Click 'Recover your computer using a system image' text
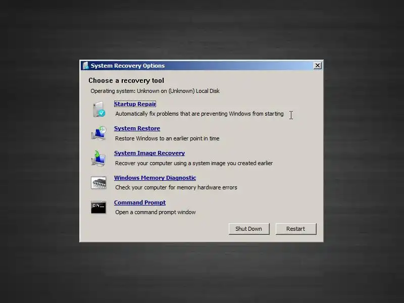This screenshot has width=404, height=303. [194, 163]
